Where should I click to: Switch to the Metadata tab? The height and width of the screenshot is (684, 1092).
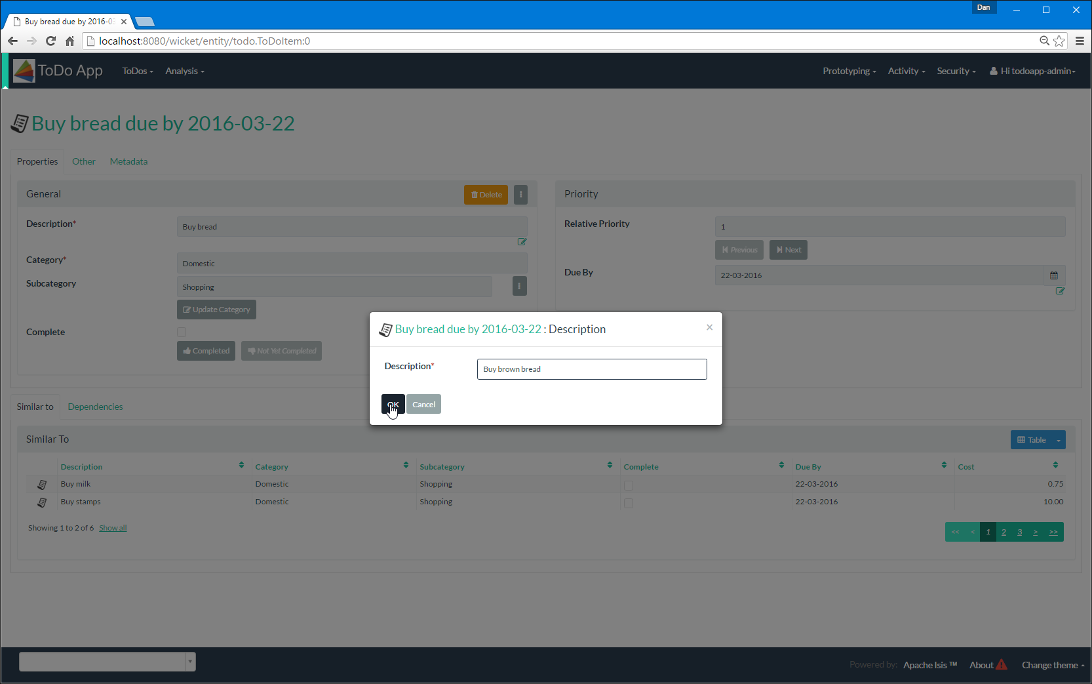[x=128, y=161]
